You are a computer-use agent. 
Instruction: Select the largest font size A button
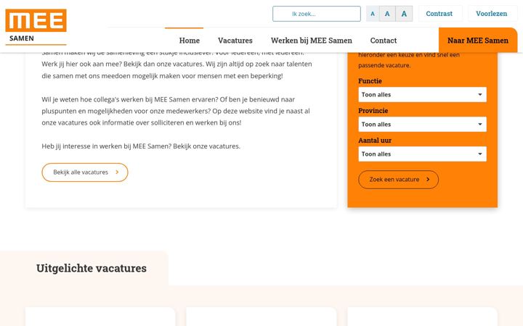[404, 14]
